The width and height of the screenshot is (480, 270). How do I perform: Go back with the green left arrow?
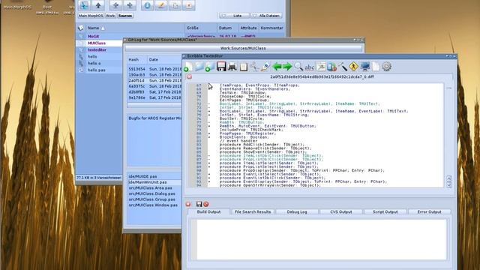tap(277, 66)
